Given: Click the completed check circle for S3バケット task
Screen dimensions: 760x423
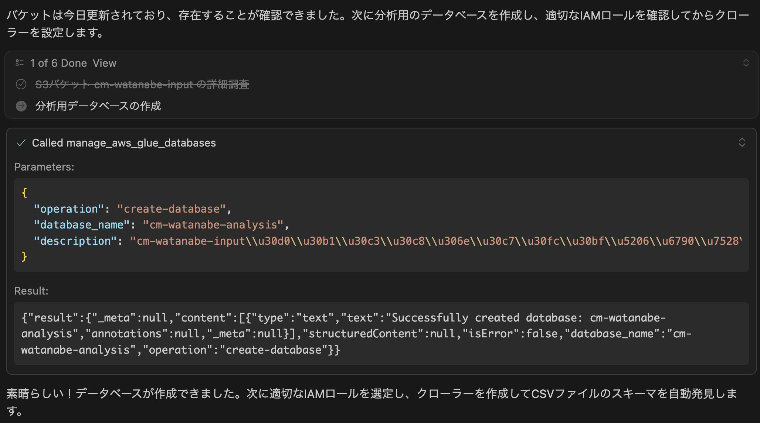Looking at the screenshot, I should pos(21,84).
